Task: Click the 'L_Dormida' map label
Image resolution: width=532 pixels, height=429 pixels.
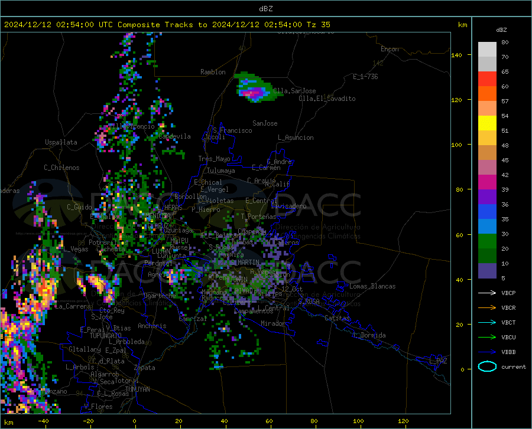Action: pos(369,335)
